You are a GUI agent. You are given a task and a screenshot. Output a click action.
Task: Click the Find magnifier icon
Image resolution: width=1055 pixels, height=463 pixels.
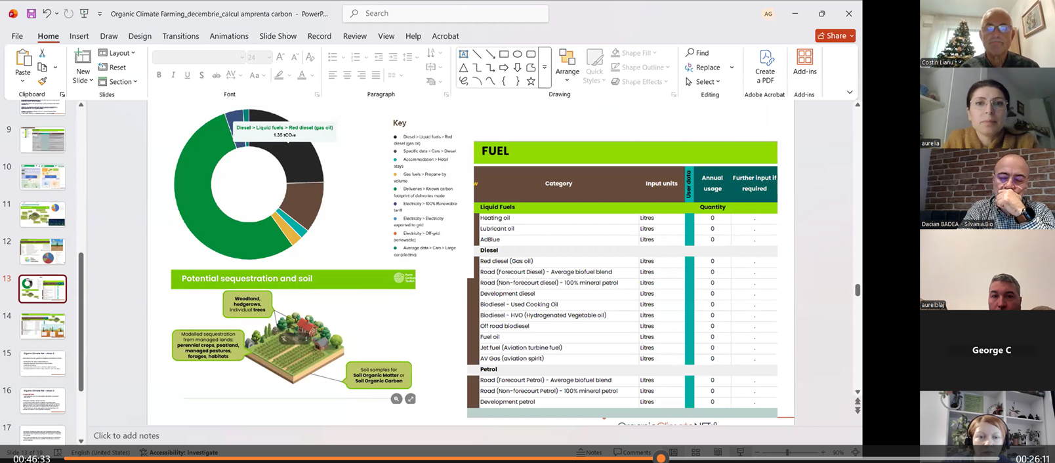690,52
